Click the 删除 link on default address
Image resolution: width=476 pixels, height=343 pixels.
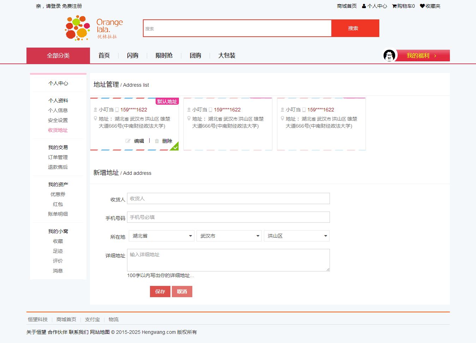pos(167,141)
